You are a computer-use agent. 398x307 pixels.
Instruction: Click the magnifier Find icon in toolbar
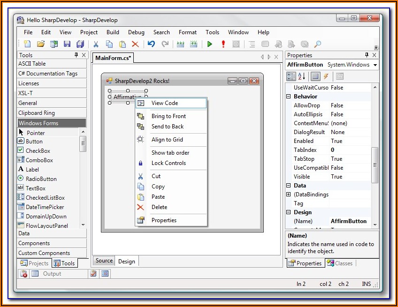click(x=318, y=44)
